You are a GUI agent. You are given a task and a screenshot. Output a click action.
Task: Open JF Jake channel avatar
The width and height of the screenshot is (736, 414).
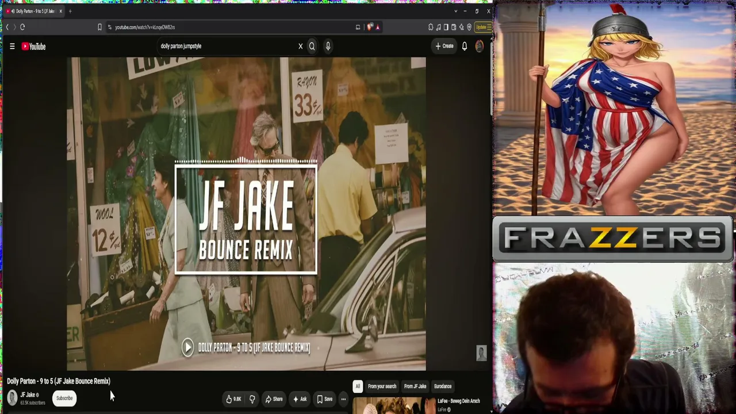click(12, 398)
